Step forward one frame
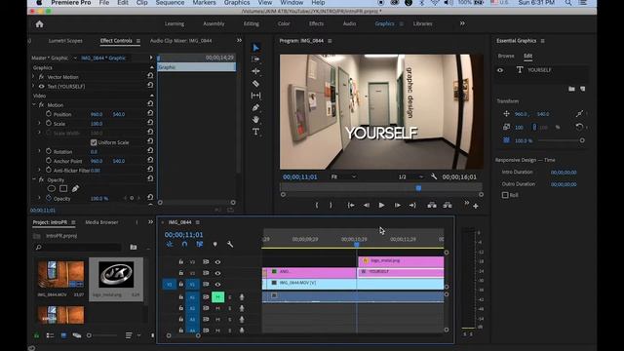This screenshot has width=624, height=351. tap(397, 205)
